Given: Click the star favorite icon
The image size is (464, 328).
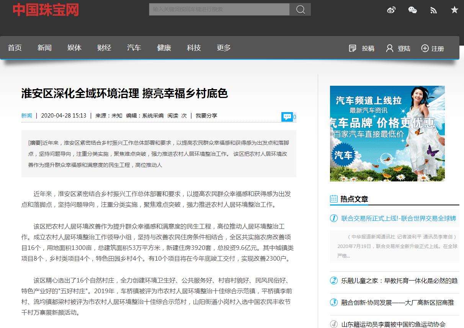Looking at the screenshot, I should tap(454, 10).
